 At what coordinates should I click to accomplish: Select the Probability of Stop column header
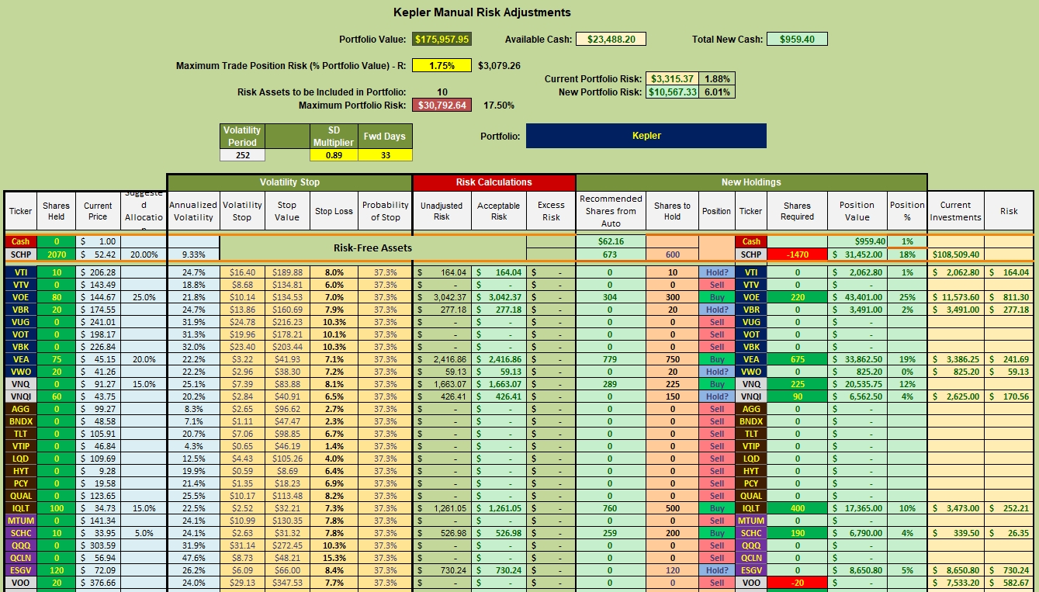[x=385, y=211]
